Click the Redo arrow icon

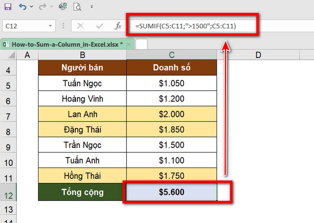coord(42,7)
